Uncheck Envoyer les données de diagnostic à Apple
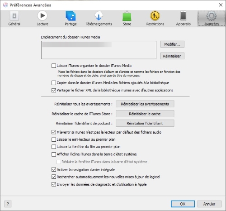Image resolution: width=226 pixels, height=211 pixels. [x=54, y=184]
